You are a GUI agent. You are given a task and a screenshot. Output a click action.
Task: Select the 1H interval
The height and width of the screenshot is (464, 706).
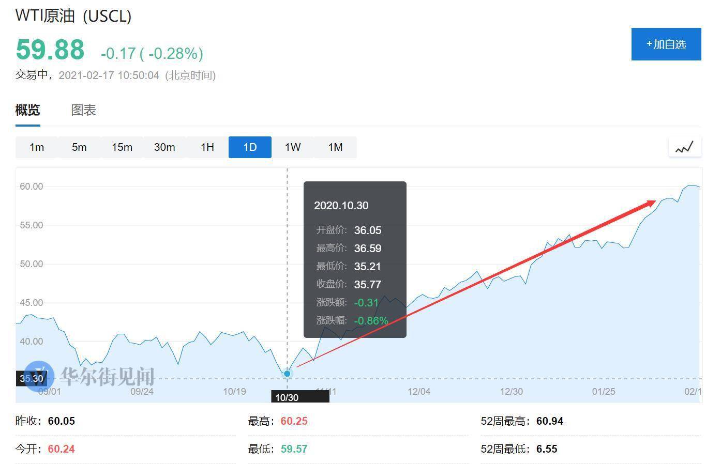207,147
